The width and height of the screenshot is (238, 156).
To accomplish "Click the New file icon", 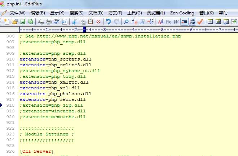I will [x=7, y=22].
